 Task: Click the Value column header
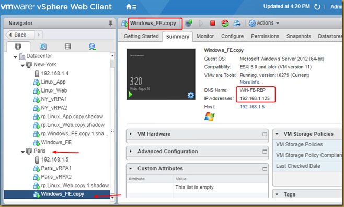click(x=221, y=179)
